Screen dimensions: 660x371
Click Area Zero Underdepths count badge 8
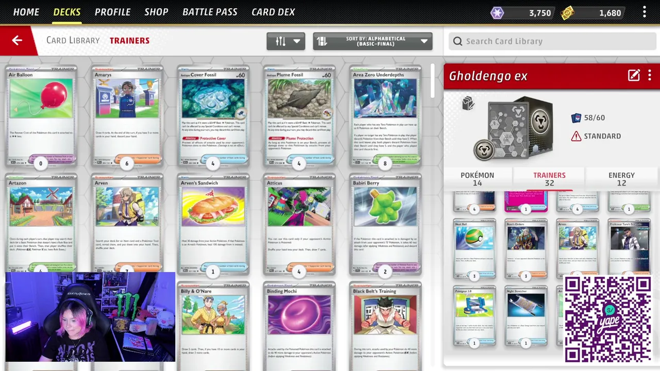[385, 163]
